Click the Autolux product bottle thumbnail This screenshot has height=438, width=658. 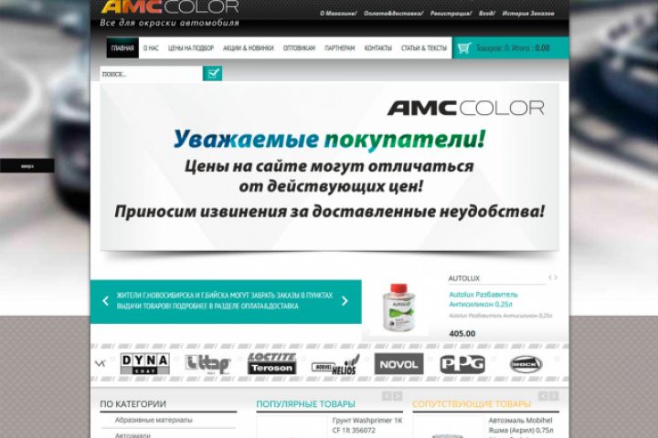(x=399, y=307)
